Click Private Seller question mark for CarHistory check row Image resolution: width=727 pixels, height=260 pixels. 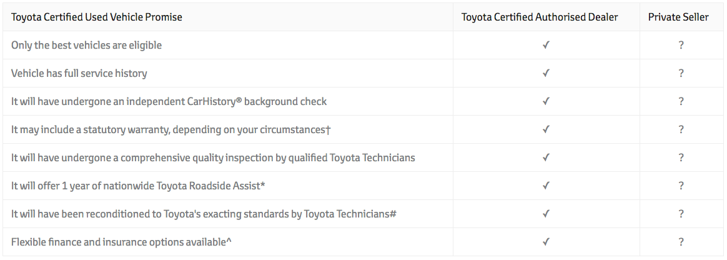pos(681,101)
